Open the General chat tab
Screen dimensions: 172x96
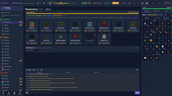39,72
